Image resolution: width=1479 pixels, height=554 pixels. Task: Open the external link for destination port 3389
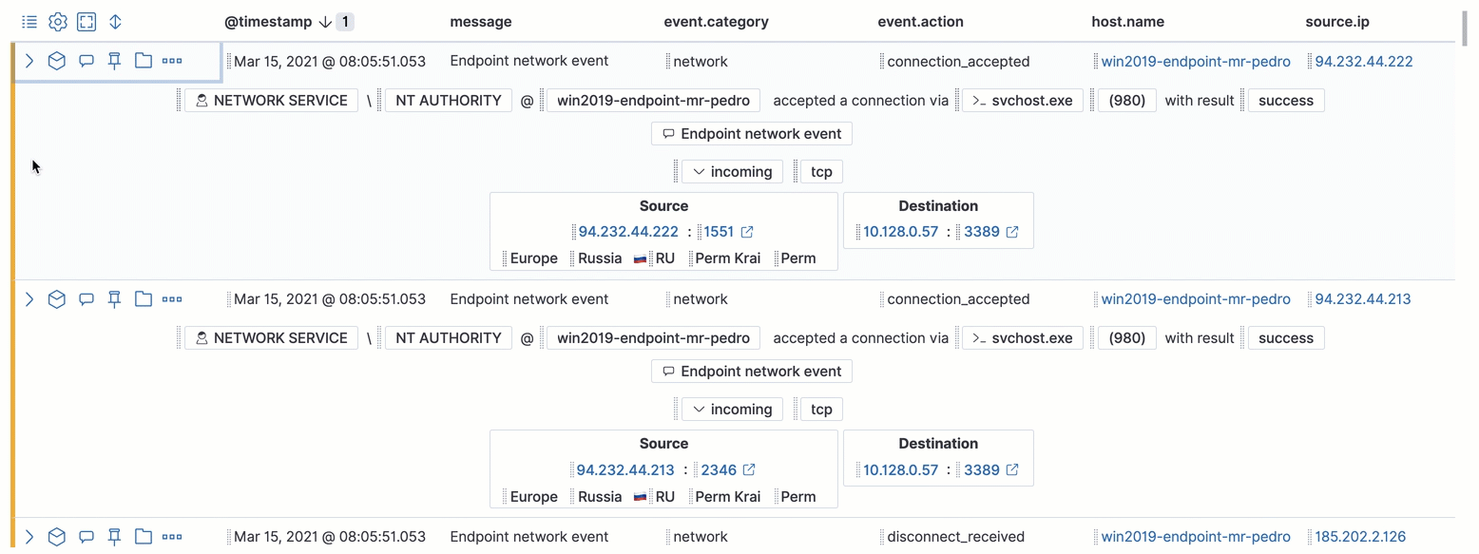coord(1013,231)
